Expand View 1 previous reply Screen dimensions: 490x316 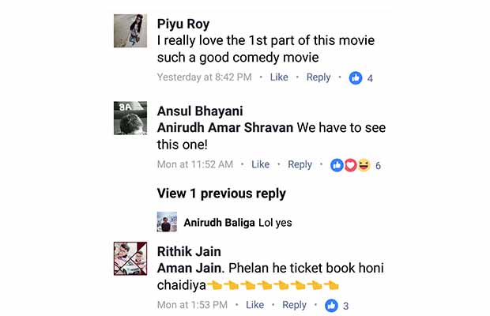pyautogui.click(x=221, y=194)
